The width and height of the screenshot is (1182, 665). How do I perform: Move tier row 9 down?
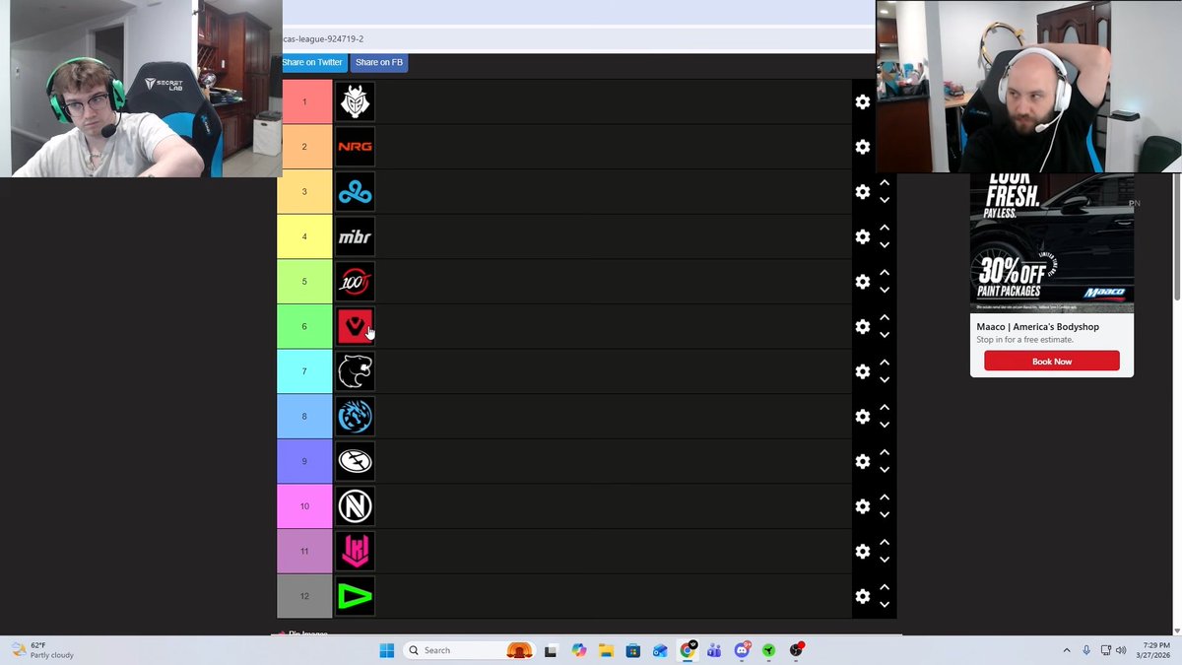coord(885,470)
